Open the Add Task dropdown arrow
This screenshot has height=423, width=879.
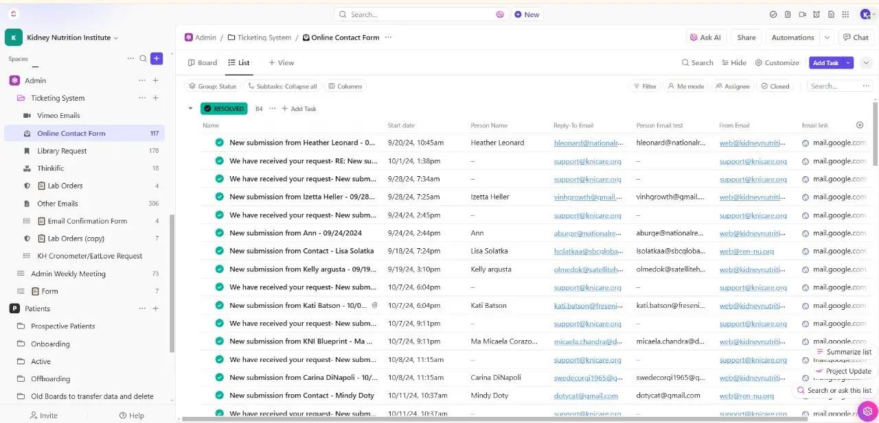(x=849, y=62)
